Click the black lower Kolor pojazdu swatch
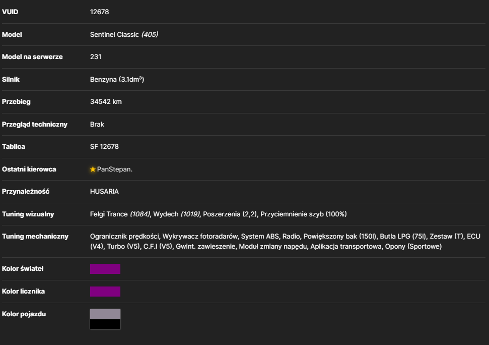Screen dimensions: 489x345 tap(105, 324)
